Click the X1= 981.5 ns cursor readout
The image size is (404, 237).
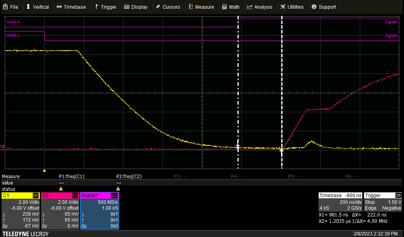pos(333,215)
